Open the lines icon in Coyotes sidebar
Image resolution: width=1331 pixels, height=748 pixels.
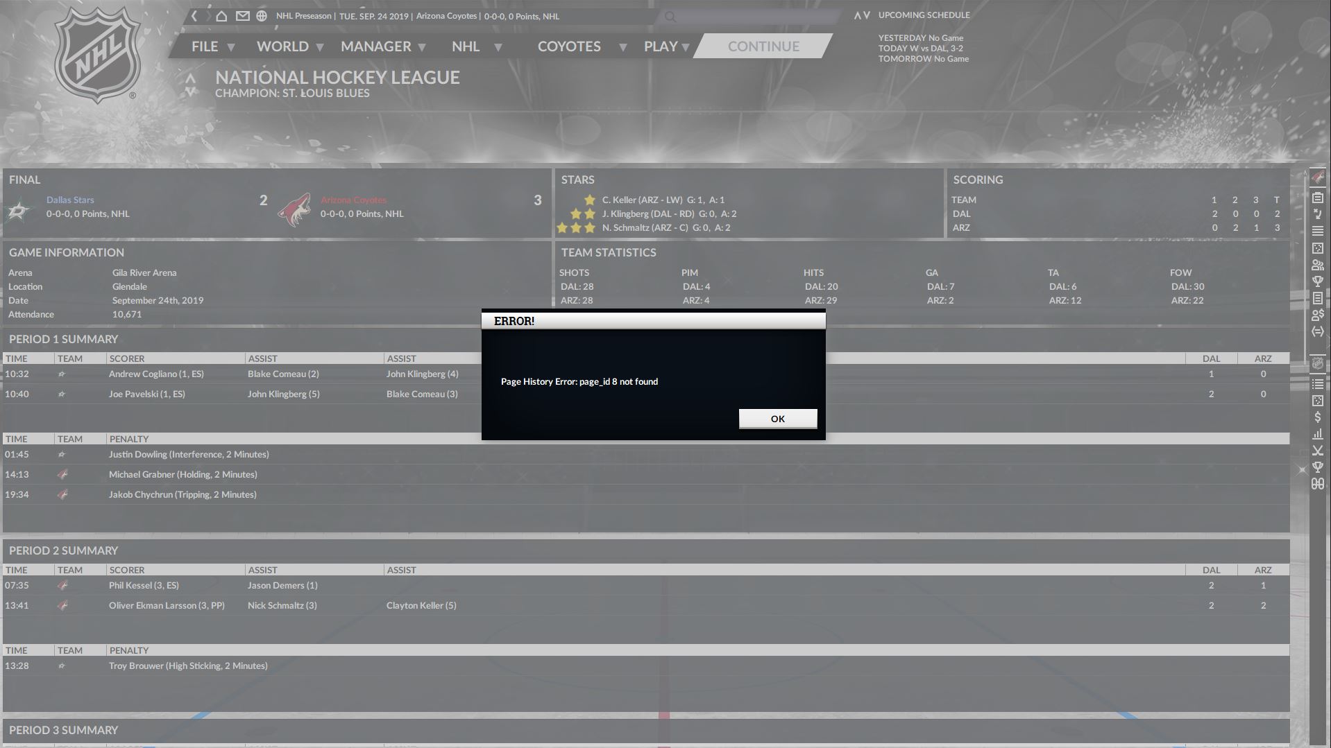1317,231
